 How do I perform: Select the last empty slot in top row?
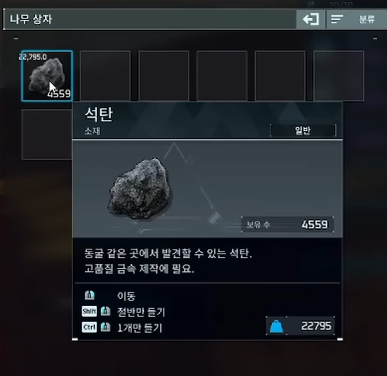(339, 75)
